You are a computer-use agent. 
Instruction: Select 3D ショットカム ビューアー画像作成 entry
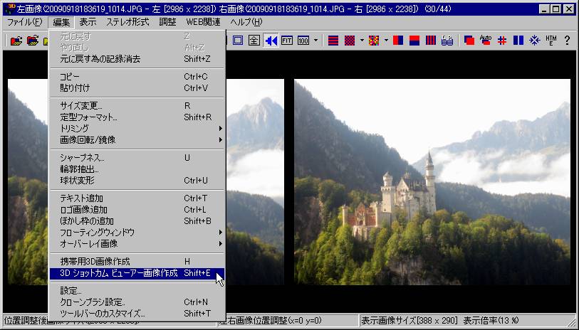137,273
